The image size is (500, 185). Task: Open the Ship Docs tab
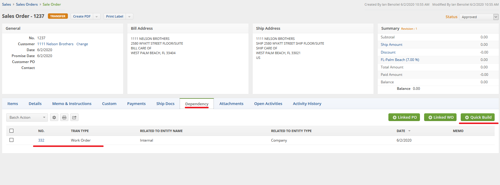[165, 104]
